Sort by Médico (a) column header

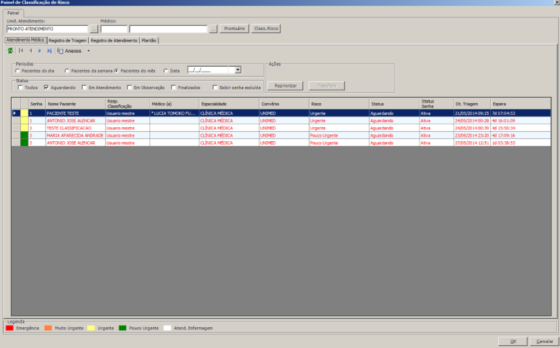coord(174,104)
